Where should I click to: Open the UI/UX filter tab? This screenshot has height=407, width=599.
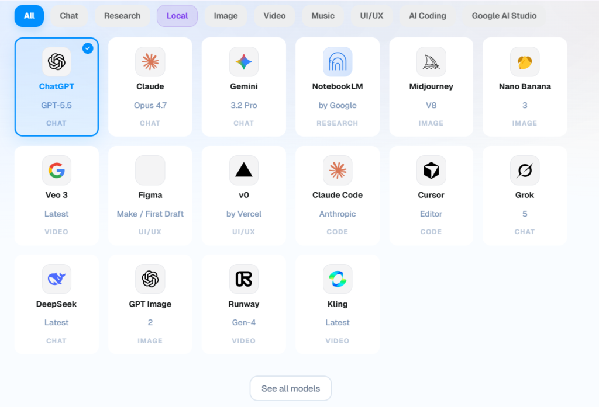point(371,16)
